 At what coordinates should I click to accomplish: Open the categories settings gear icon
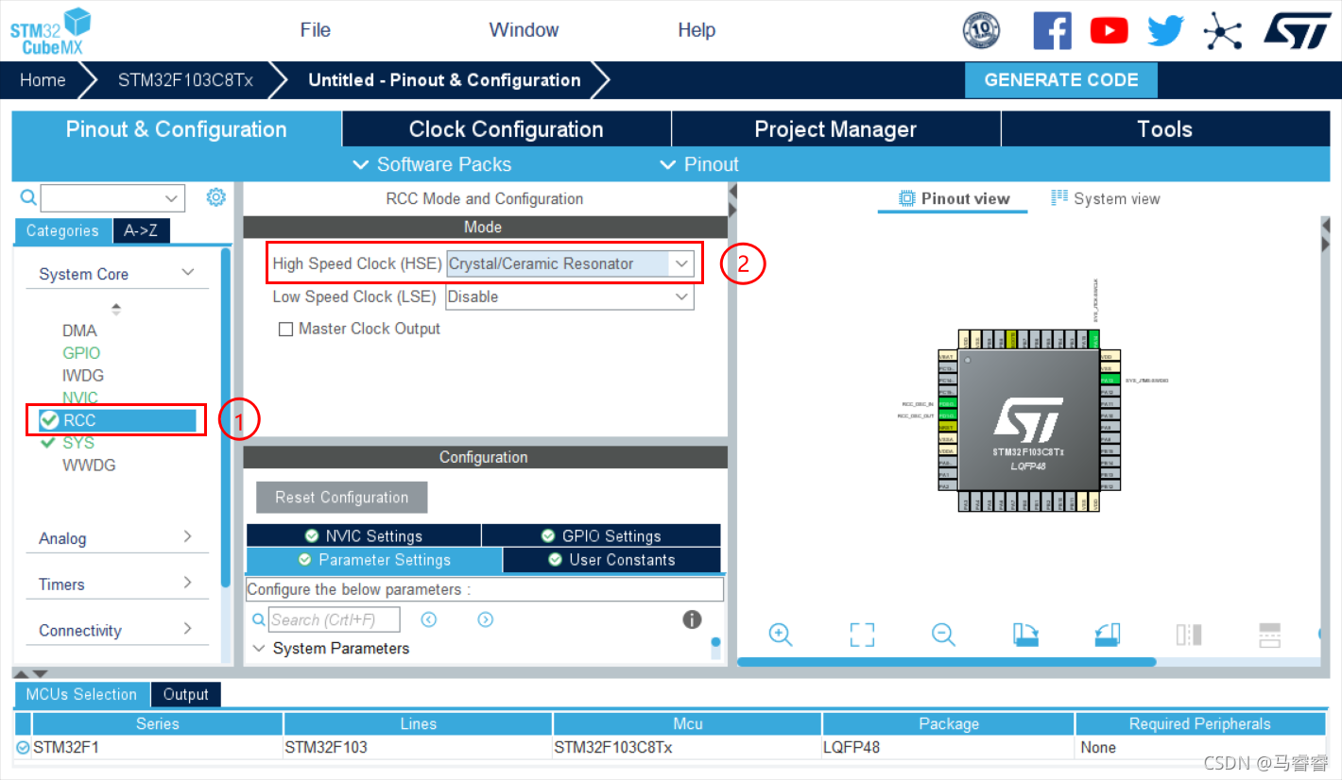(216, 196)
